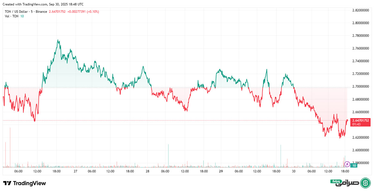
Task: Click the green dollar-sign exchange logo
Action: pyautogui.click(x=365, y=183)
